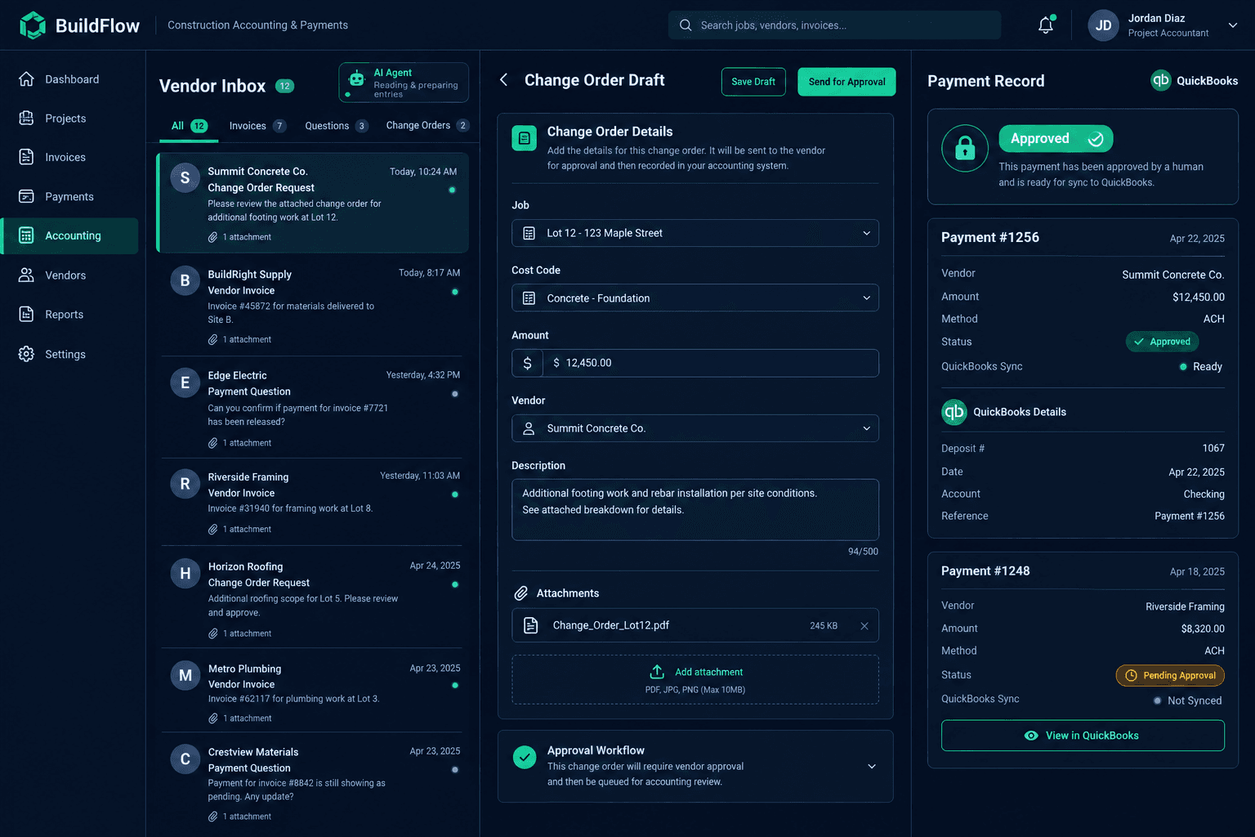Screen dimensions: 1255x837
Task: Click the E avatar for Edge Electric
Action: coord(185,383)
